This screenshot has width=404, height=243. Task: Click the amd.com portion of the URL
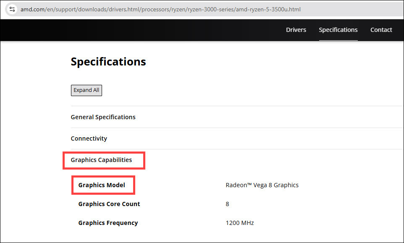(x=33, y=9)
